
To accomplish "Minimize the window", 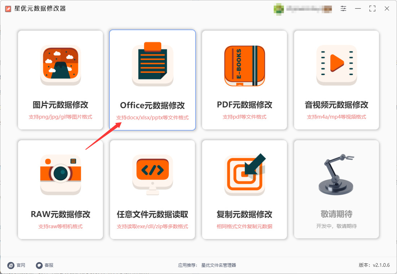I will pyautogui.click(x=358, y=9).
